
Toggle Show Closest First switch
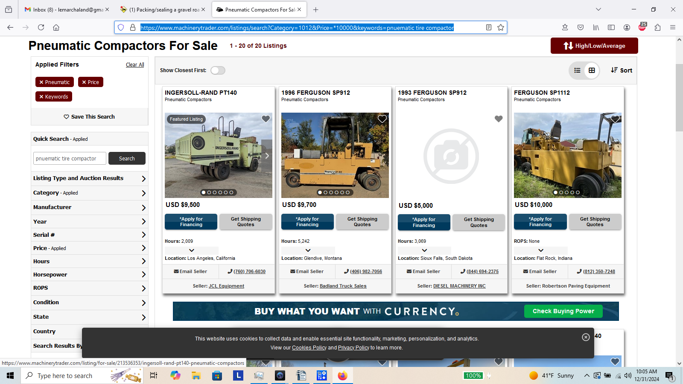pos(218,70)
